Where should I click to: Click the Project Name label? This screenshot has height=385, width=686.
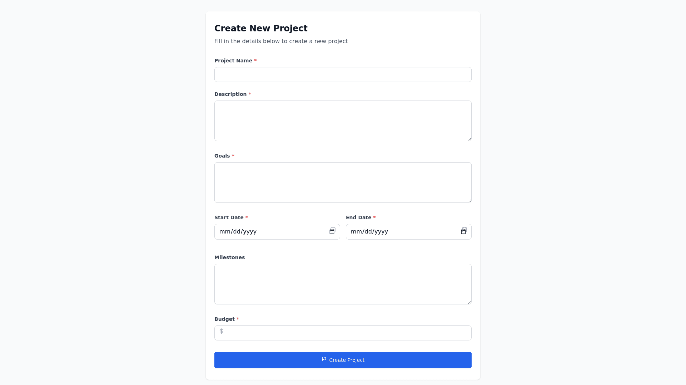[x=233, y=61]
